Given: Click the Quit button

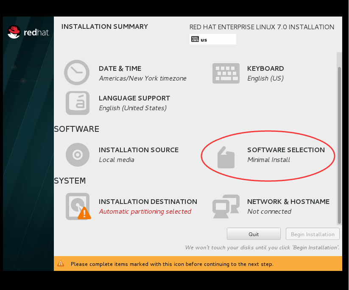Looking at the screenshot, I should pos(254,234).
